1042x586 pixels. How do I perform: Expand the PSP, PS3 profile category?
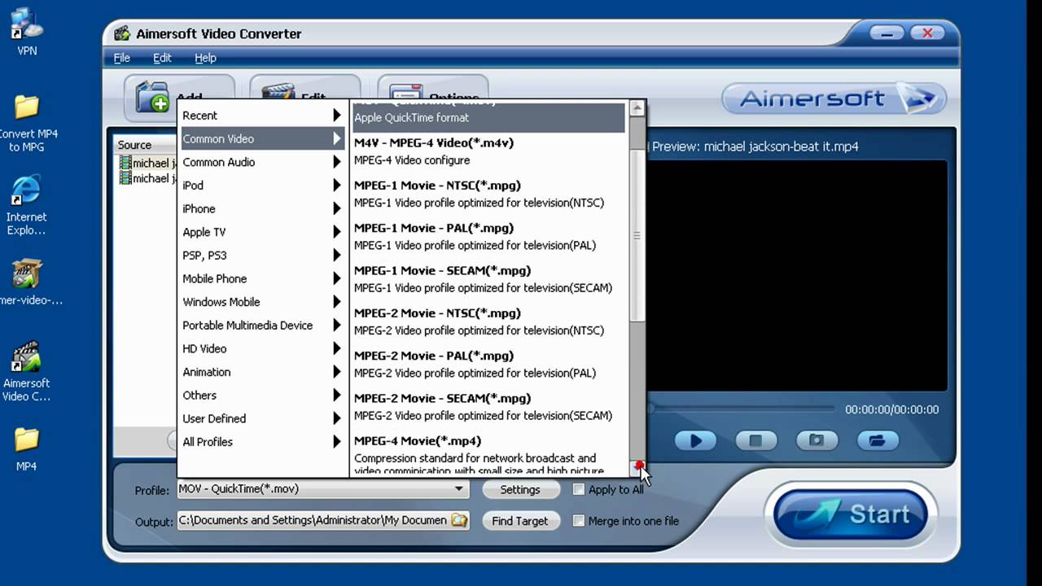click(263, 255)
